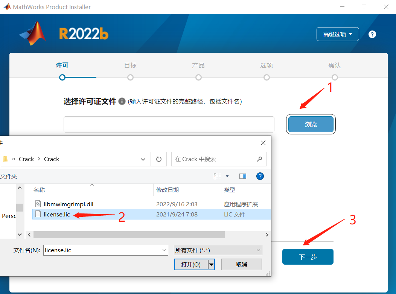This screenshot has height=294, width=396.
Task: Click the search magnifier icon in Crack search box
Action: (259, 159)
